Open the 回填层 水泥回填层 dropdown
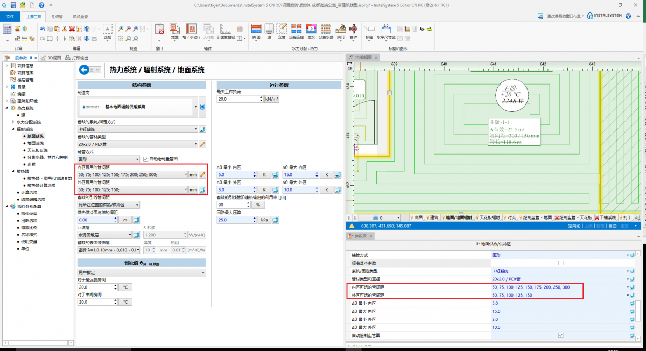Image resolution: width=646 pixels, height=351 pixels. click(x=105, y=235)
